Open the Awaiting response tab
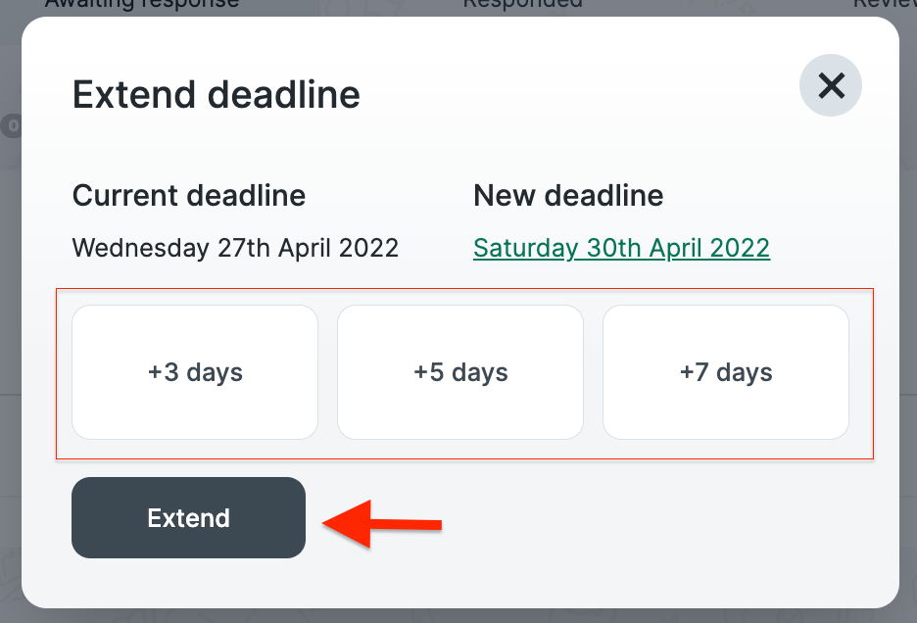917x623 pixels. click(141, 5)
